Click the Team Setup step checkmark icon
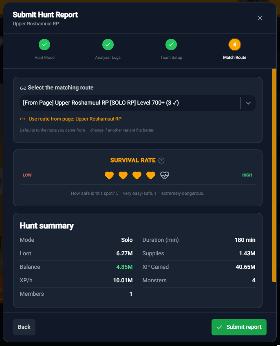Image resolution: width=280 pixels, height=346 pixels. [171, 45]
